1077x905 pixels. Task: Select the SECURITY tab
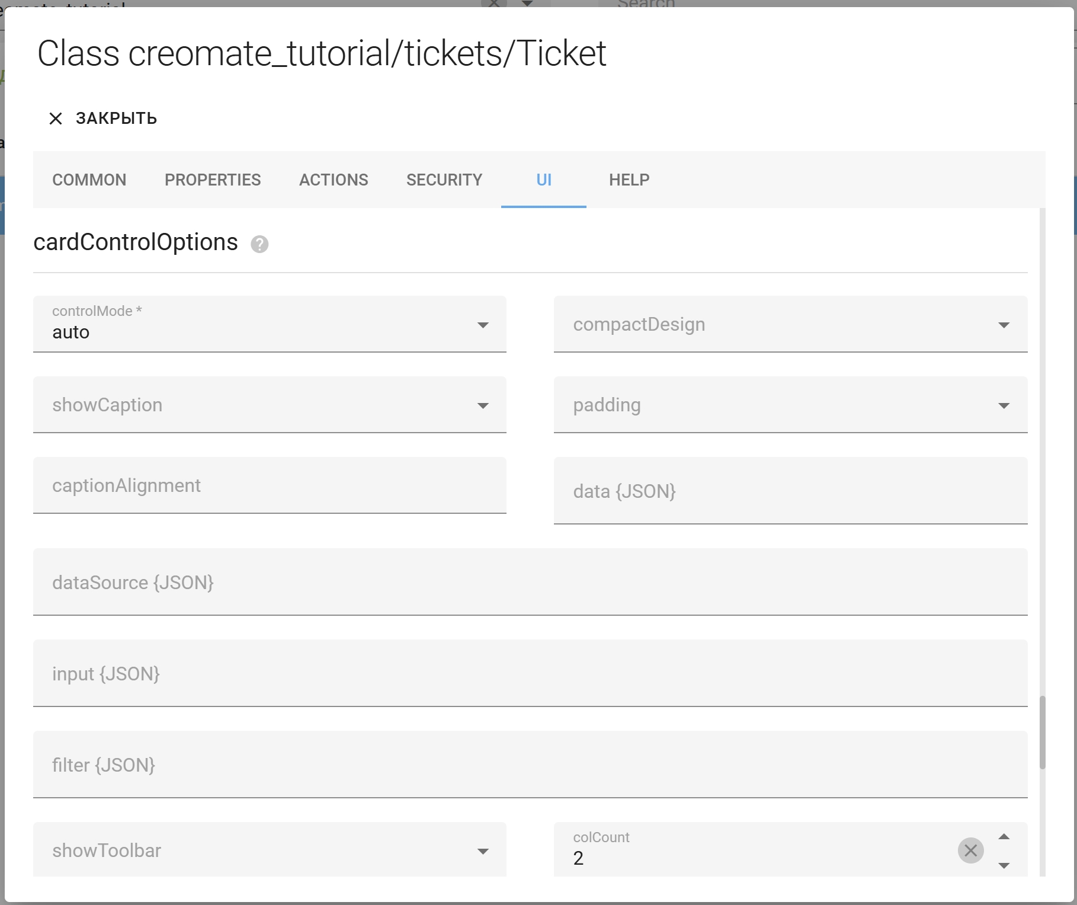point(444,180)
